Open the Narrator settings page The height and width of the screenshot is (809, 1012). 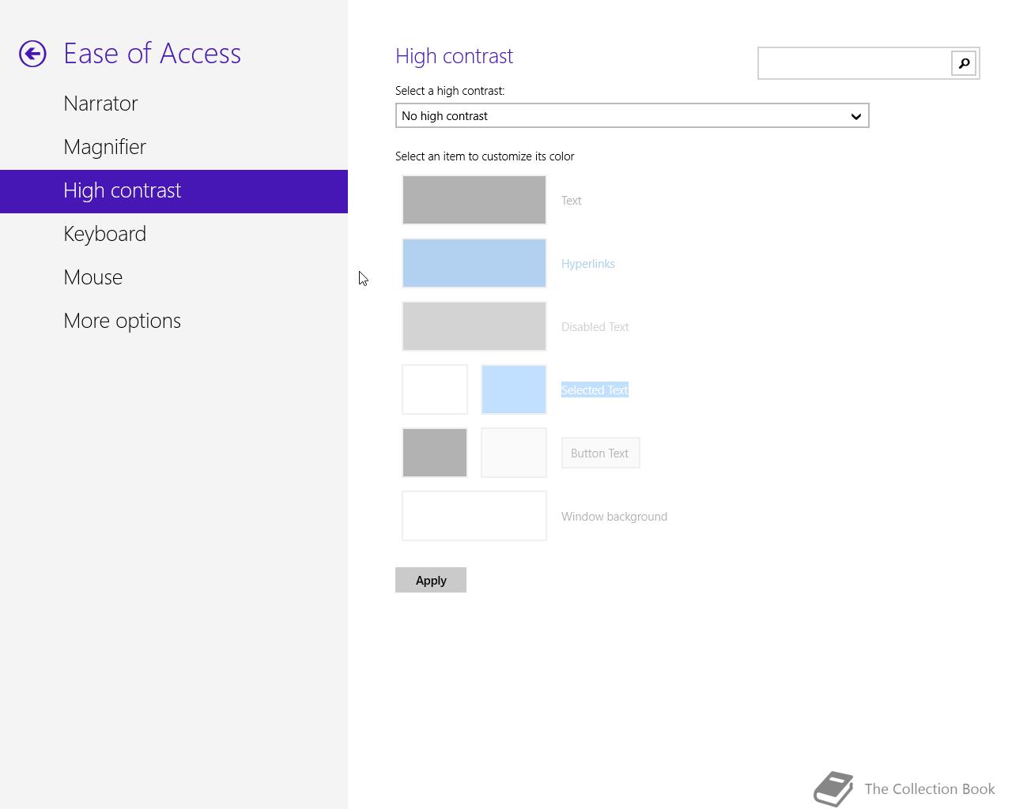pyautogui.click(x=174, y=103)
